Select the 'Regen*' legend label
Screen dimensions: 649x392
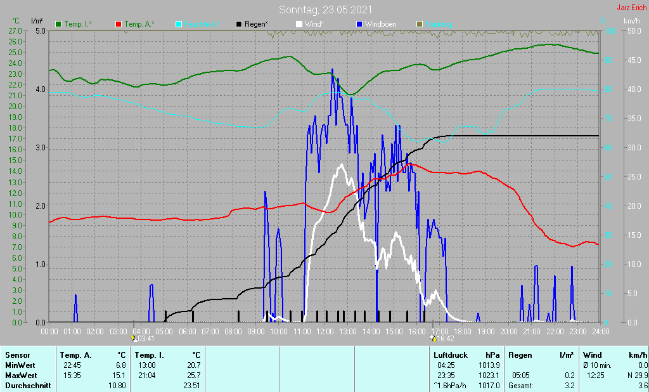(256, 24)
